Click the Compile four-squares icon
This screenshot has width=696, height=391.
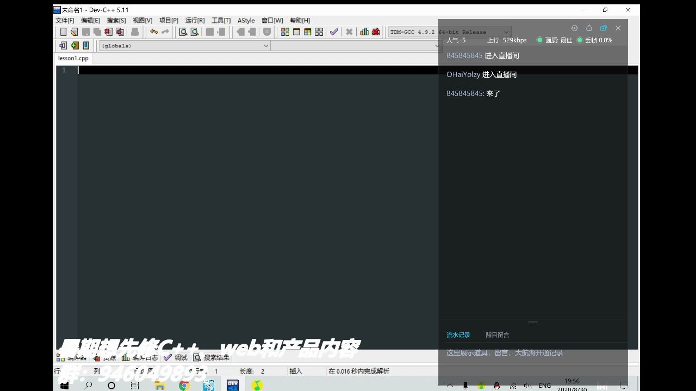coord(285,32)
